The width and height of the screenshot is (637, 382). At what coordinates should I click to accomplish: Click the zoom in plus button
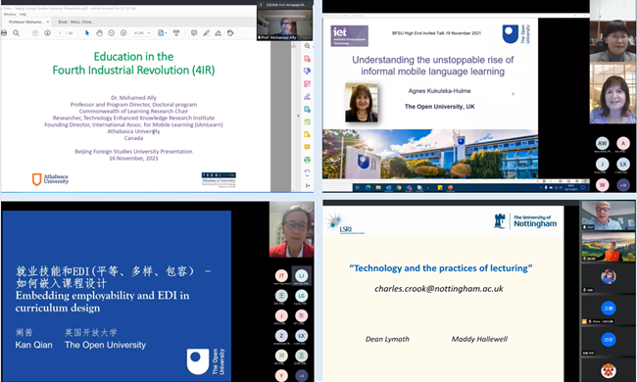coord(123,33)
